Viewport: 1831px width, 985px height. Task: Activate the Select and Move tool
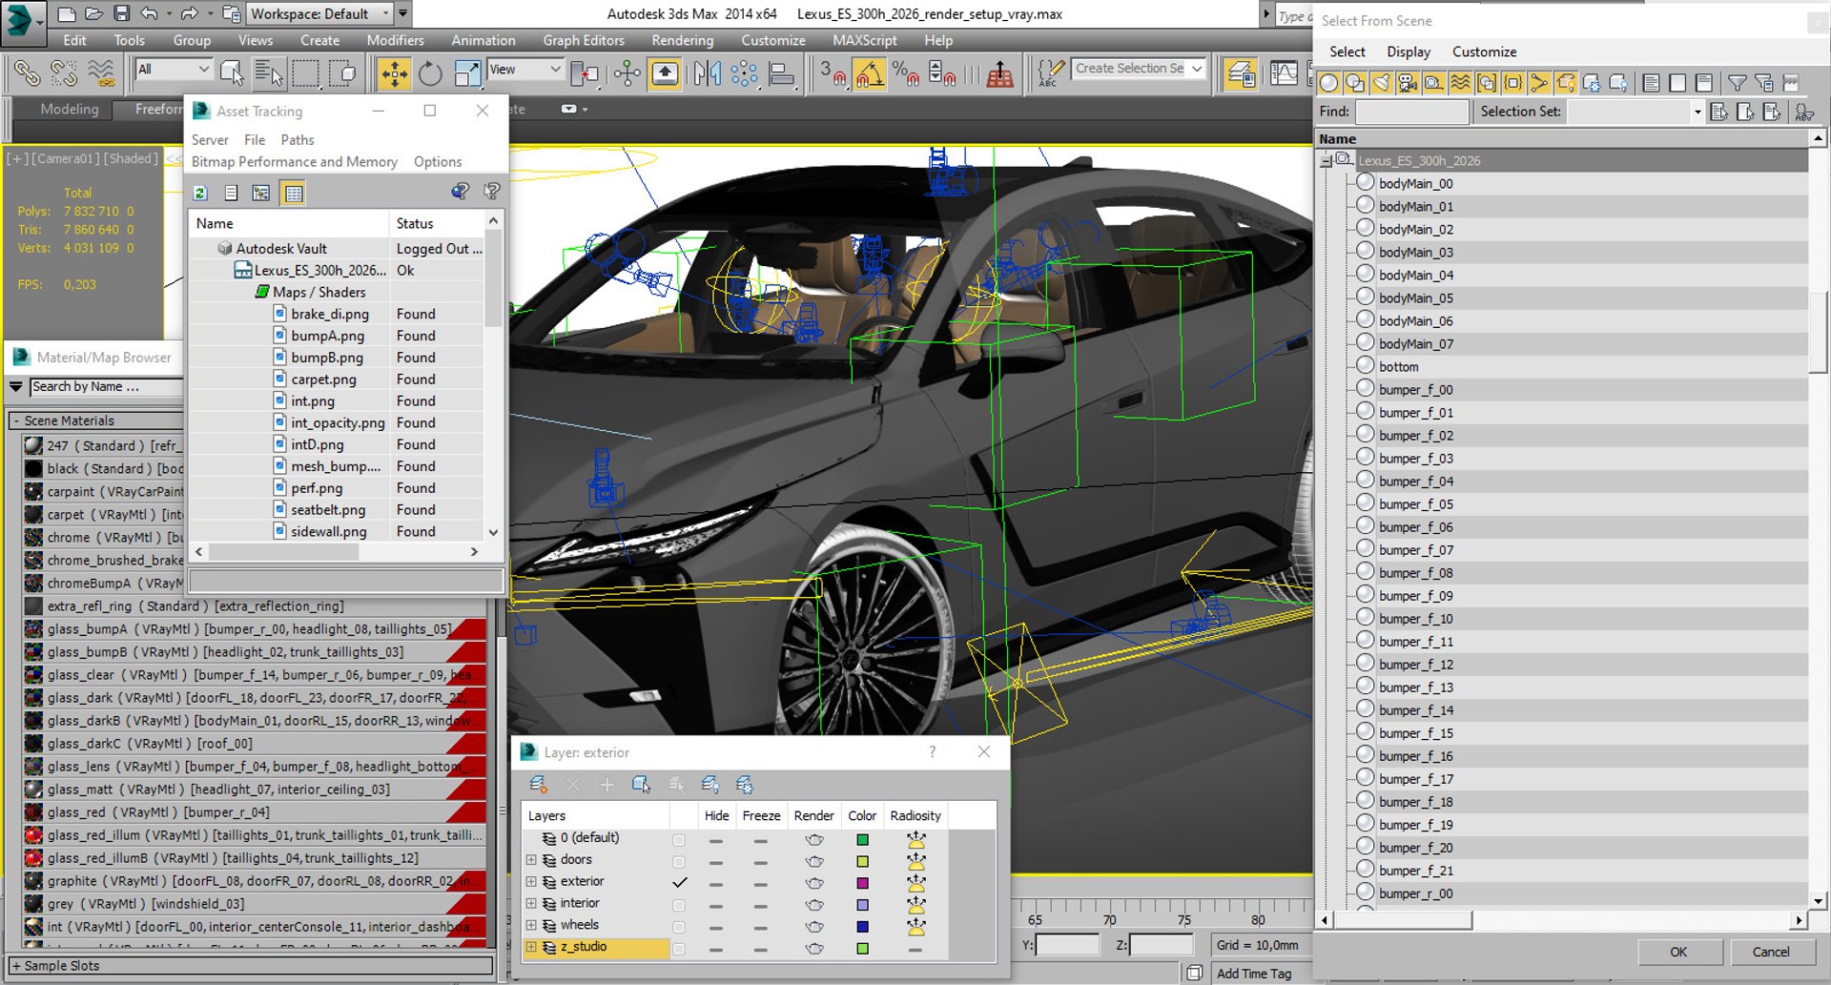(x=394, y=73)
